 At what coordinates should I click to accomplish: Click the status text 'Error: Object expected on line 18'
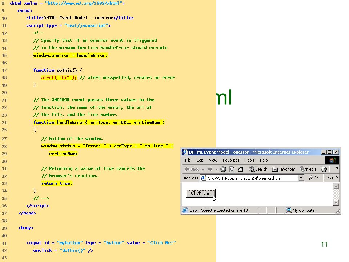point(218,210)
